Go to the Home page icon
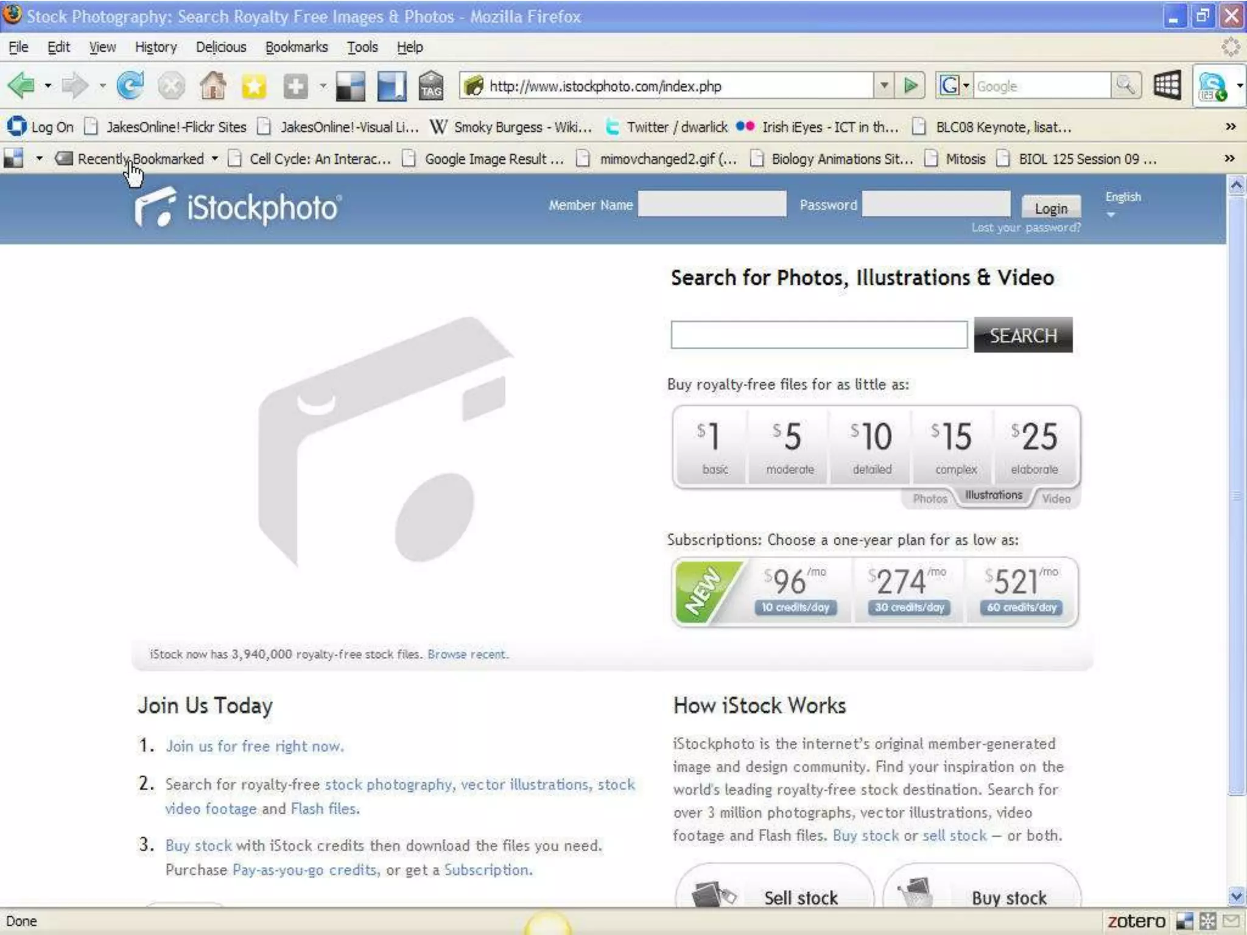 213,85
